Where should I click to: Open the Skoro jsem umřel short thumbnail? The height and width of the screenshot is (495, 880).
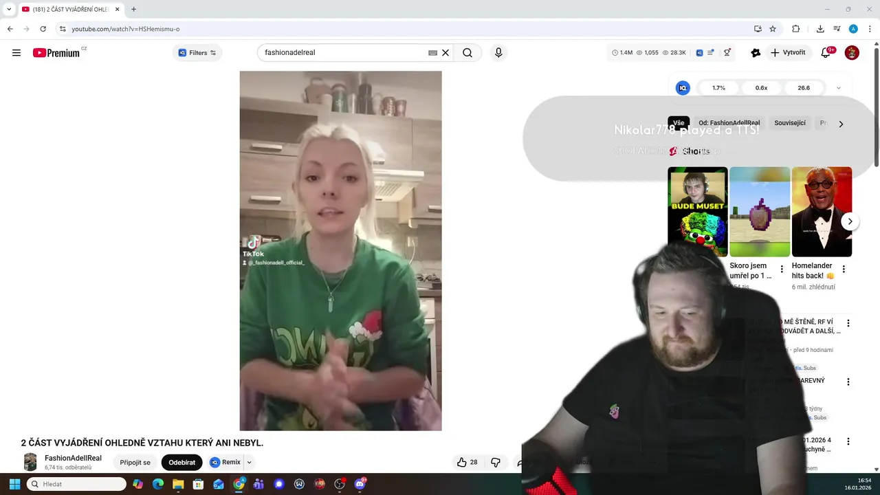click(760, 212)
